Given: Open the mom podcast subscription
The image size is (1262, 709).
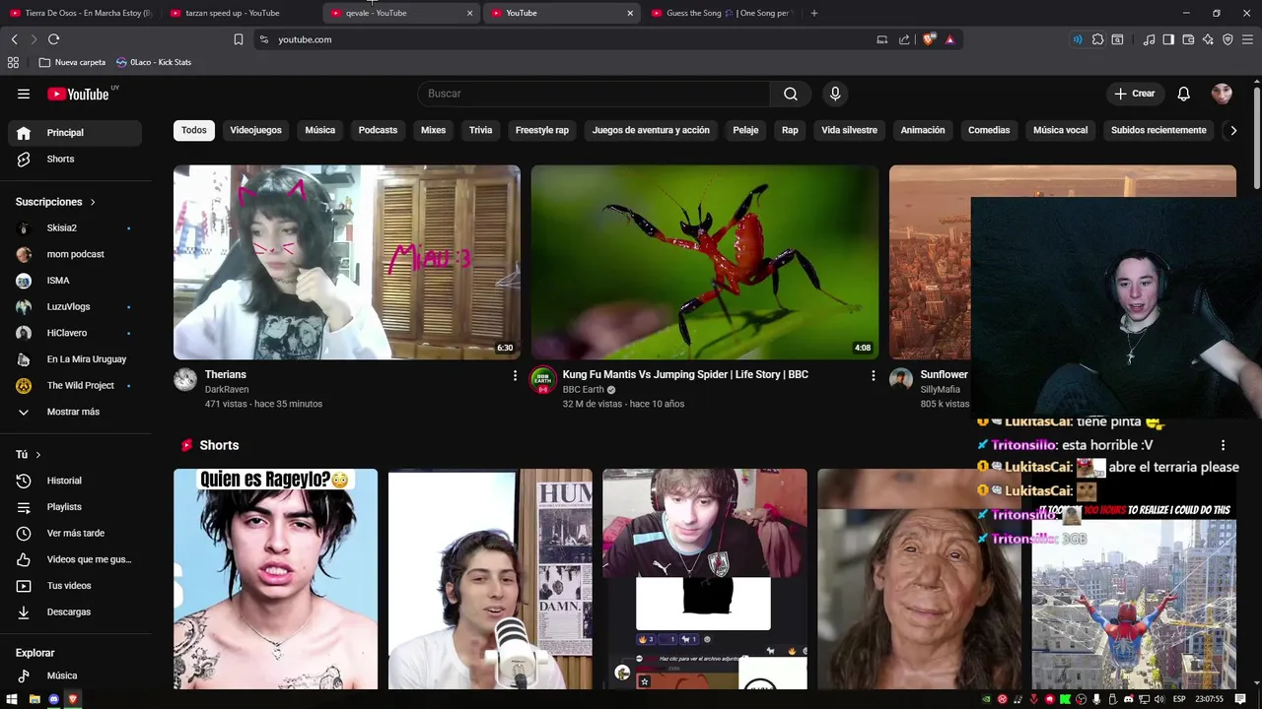Looking at the screenshot, I should 75,254.
